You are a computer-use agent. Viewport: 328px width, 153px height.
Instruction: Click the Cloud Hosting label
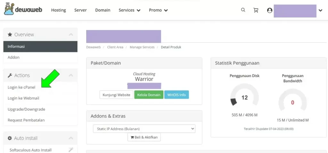point(144,74)
